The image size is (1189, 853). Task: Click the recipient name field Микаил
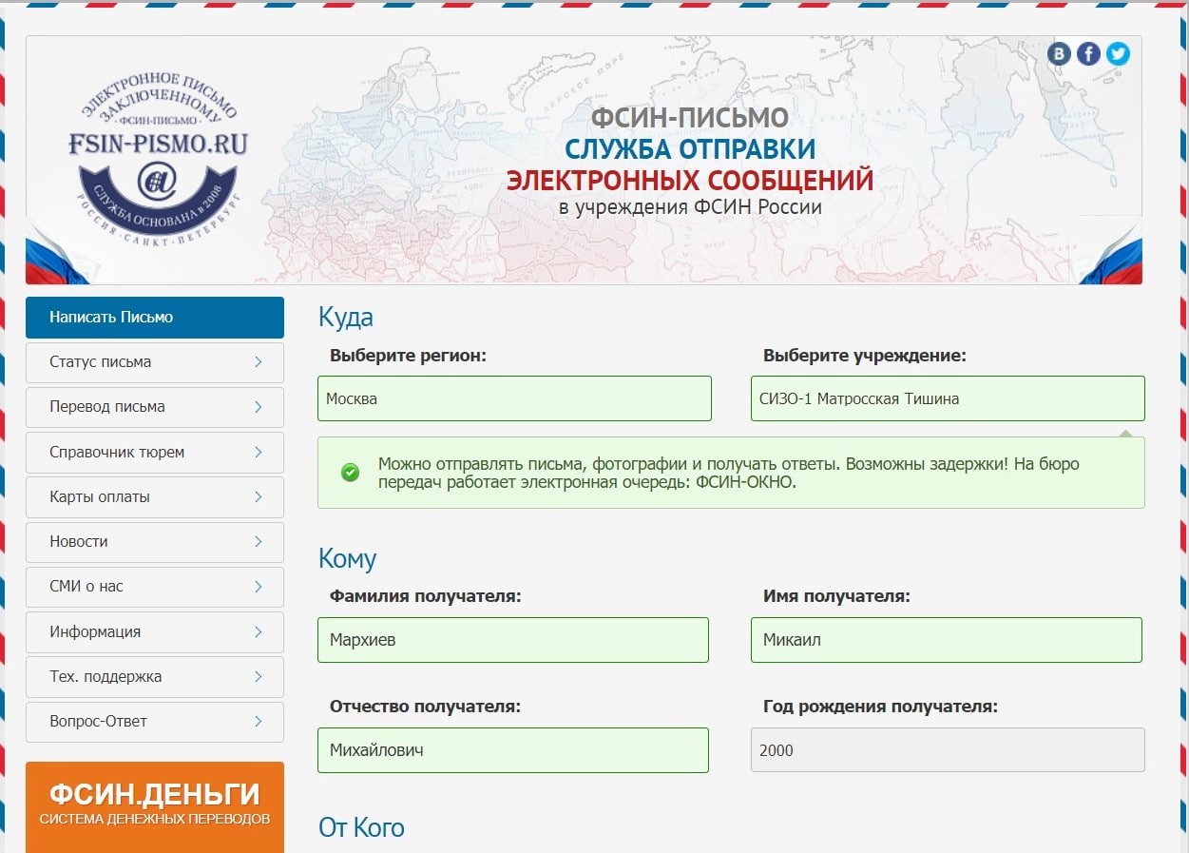[x=947, y=640]
